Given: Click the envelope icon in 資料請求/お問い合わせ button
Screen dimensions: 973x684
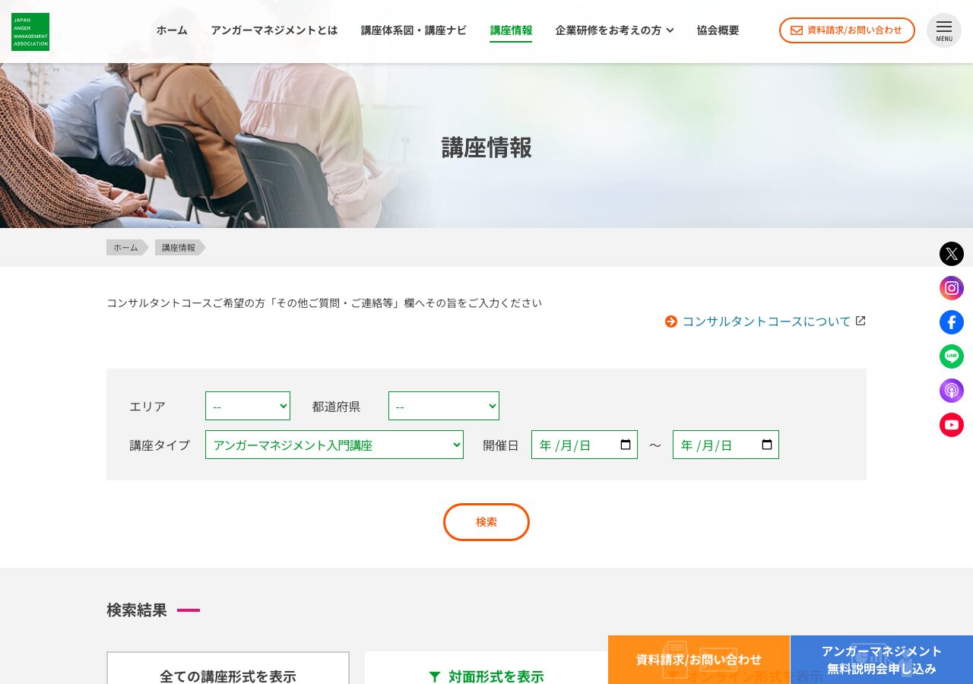Looking at the screenshot, I should point(797,30).
